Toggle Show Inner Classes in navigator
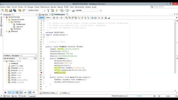This screenshot has width=178, height=100. 21,92
